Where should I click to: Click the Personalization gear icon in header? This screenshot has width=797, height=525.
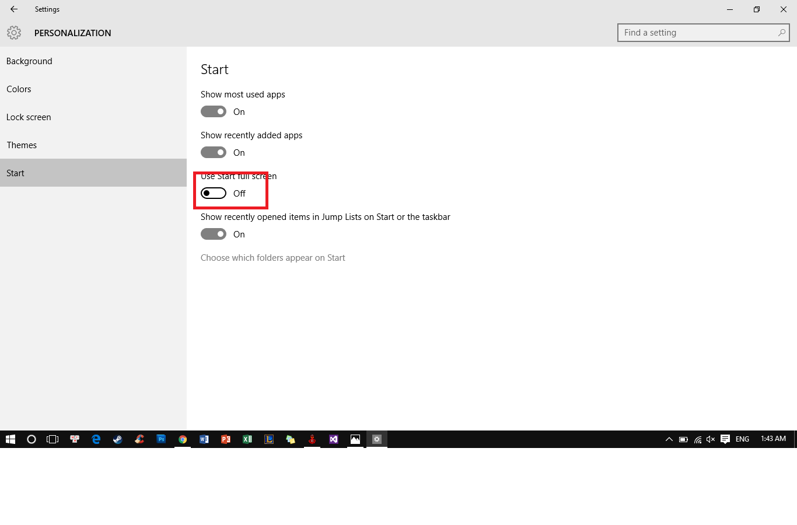[x=14, y=33]
